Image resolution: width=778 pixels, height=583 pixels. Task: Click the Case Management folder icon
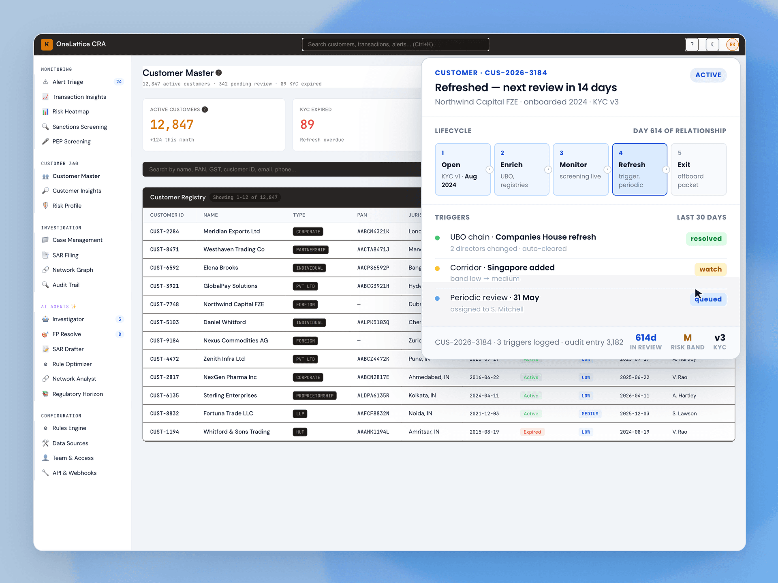pos(45,240)
